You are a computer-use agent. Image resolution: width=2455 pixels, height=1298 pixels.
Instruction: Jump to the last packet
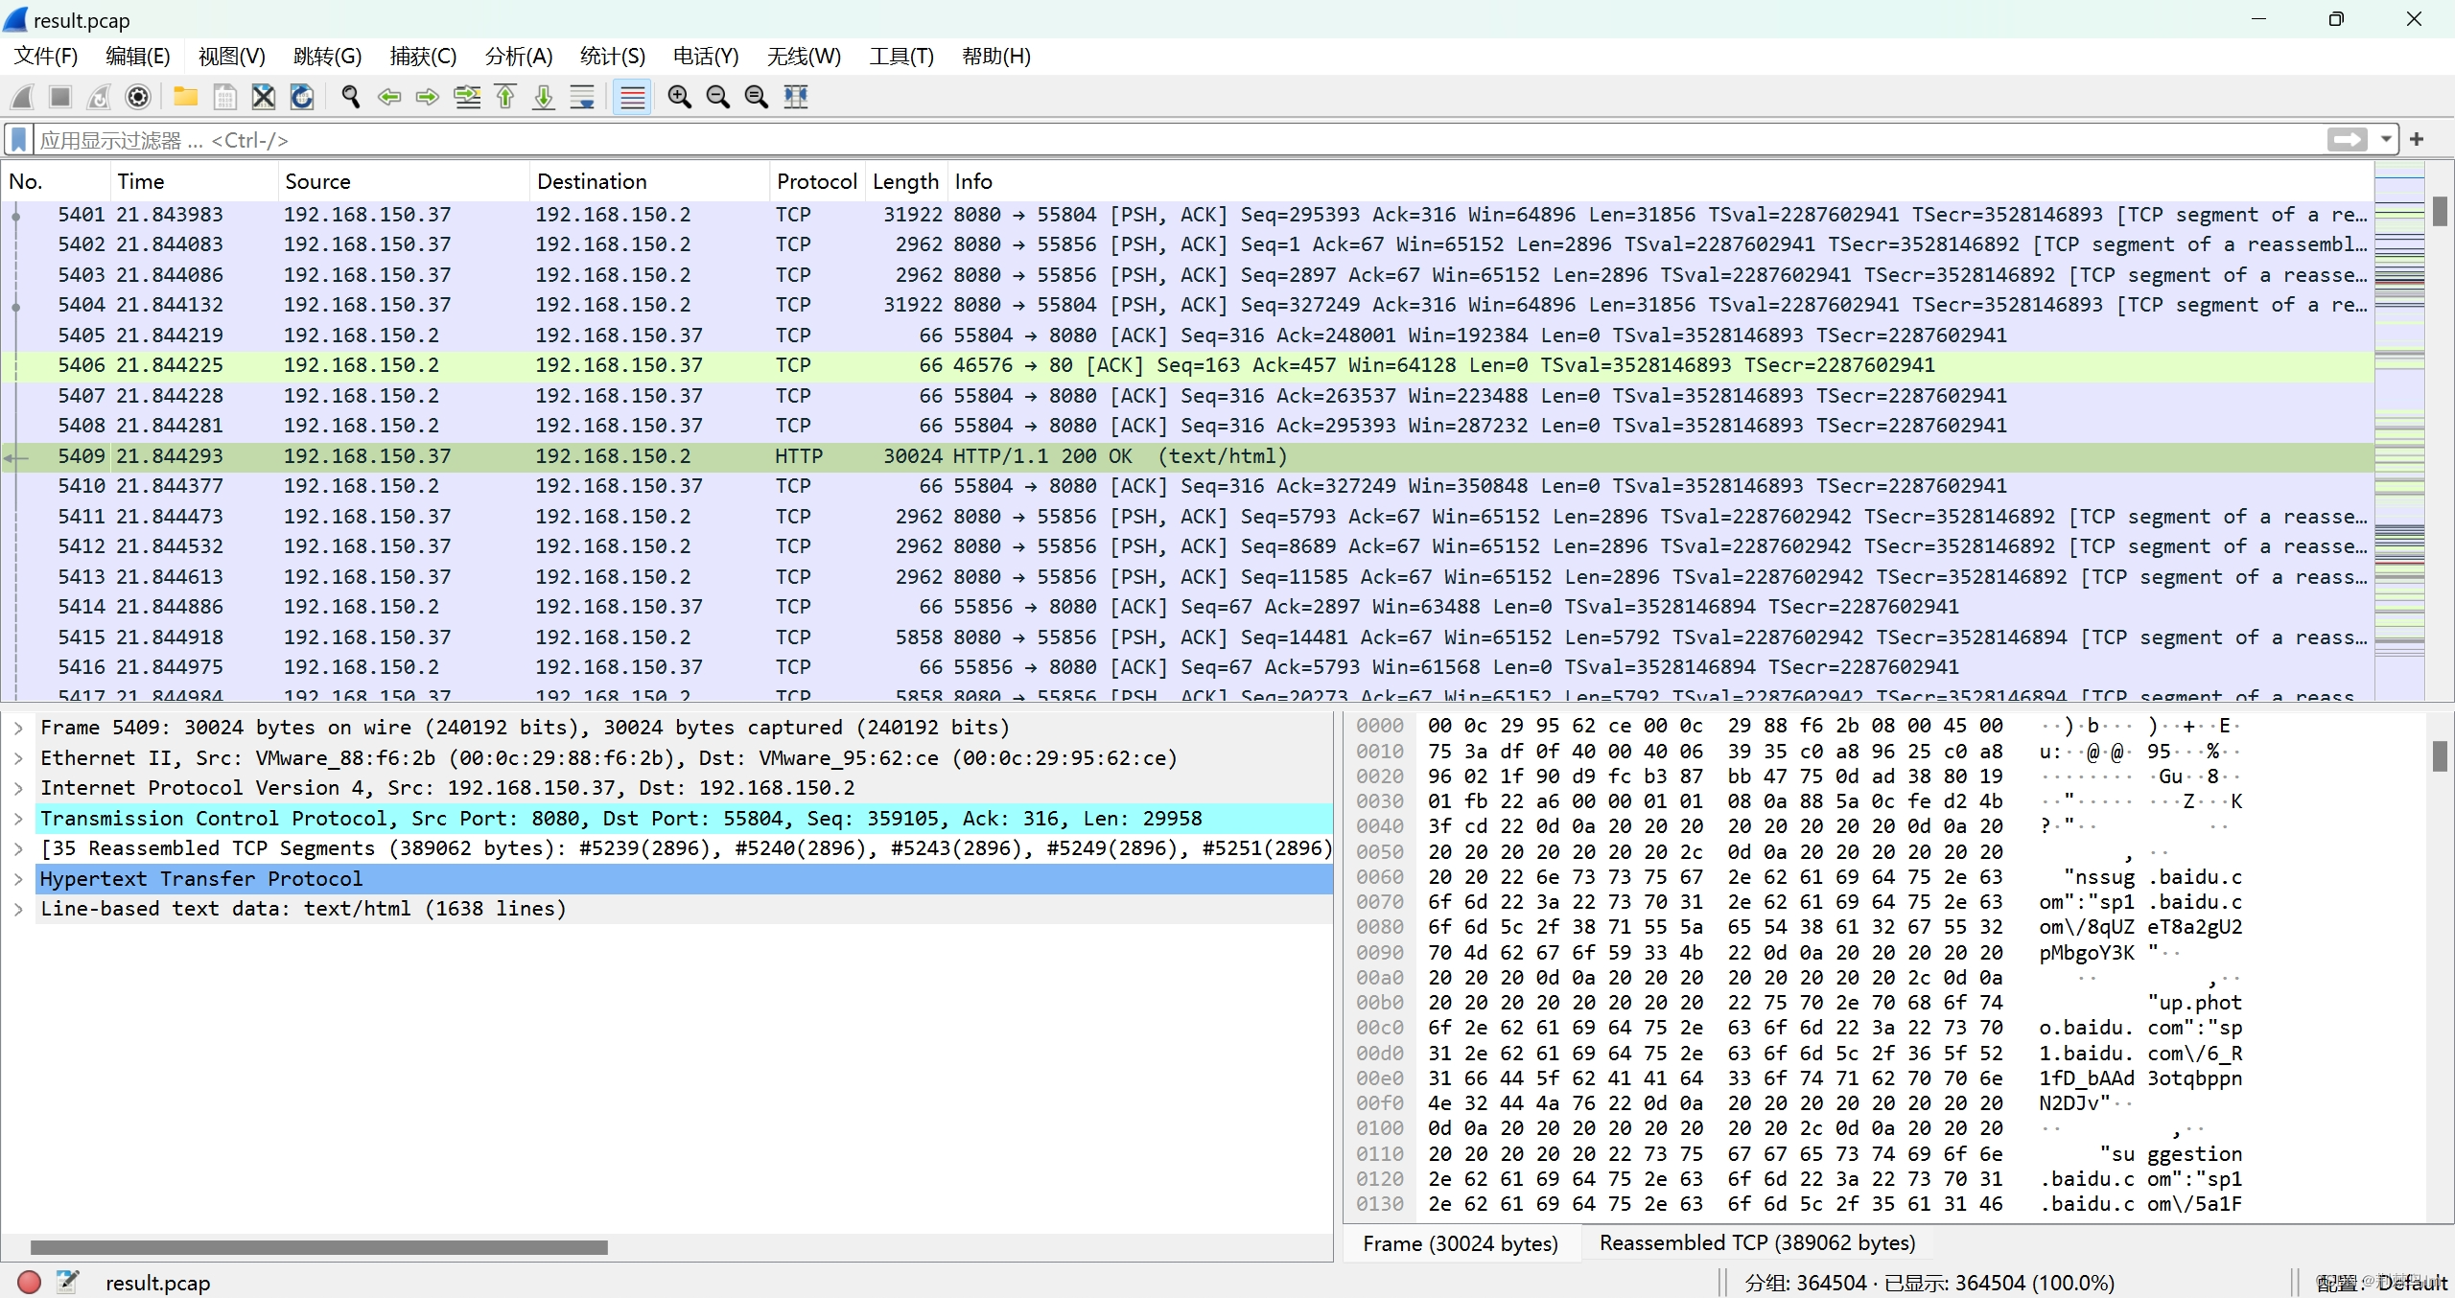(544, 97)
